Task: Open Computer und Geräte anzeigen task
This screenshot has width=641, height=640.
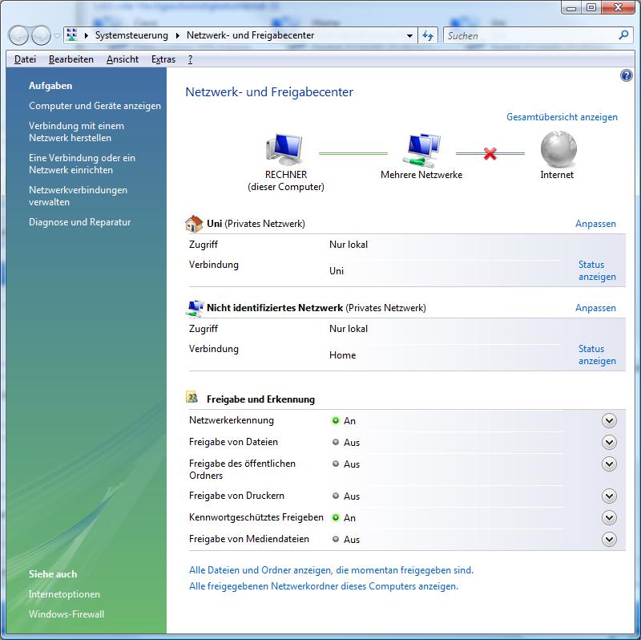Action: [95, 106]
